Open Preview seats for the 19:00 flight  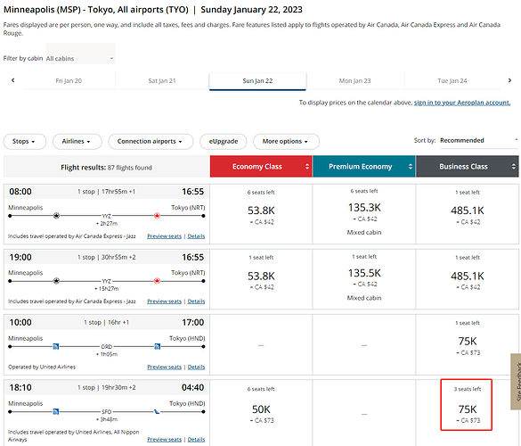[164, 301]
